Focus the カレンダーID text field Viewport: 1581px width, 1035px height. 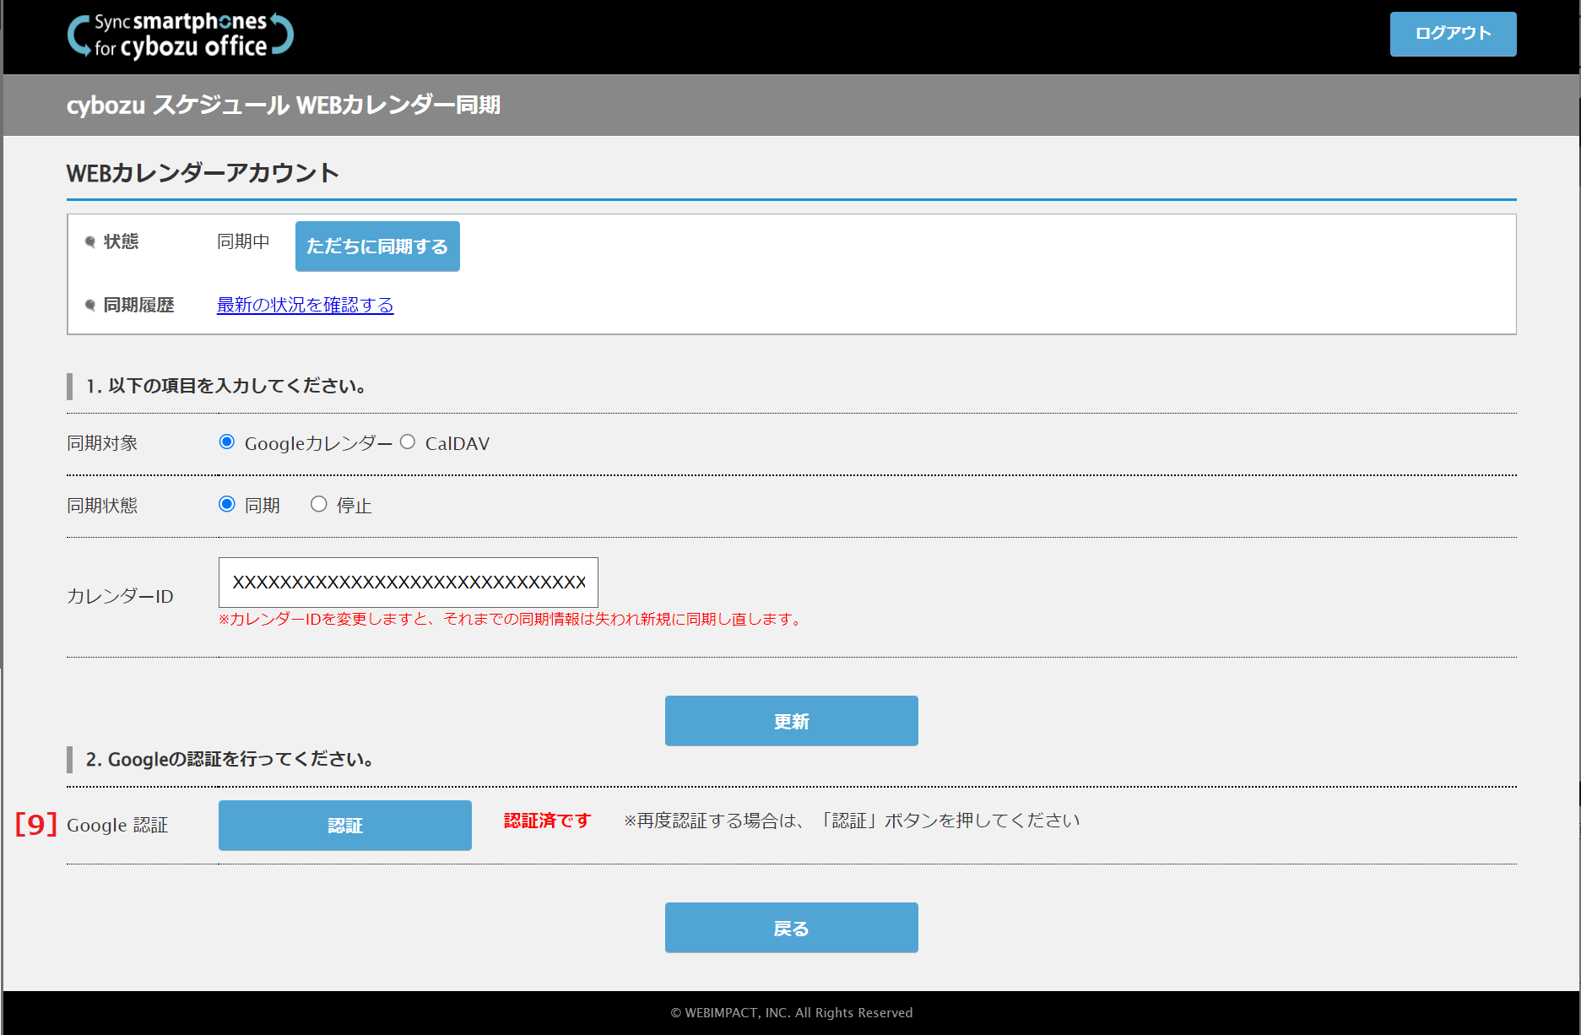(x=408, y=583)
